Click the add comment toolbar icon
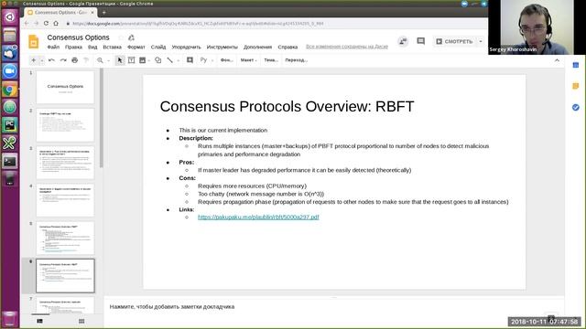The height and width of the screenshot is (329, 586). (x=190, y=60)
